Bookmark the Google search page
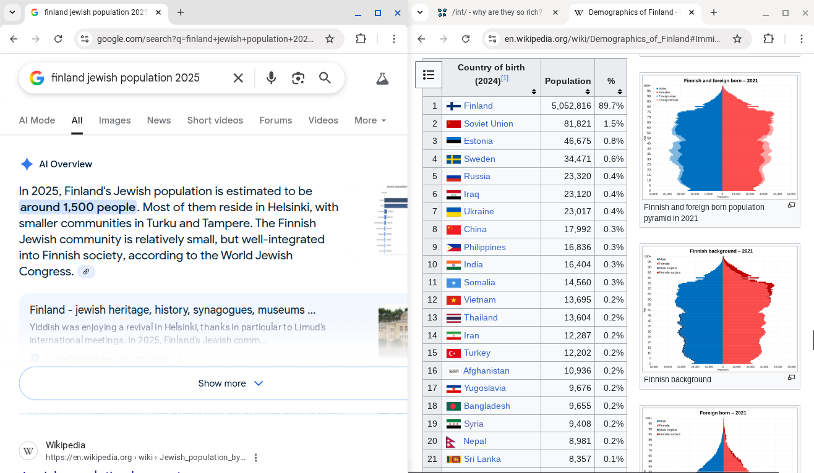The image size is (814, 473). click(x=330, y=39)
